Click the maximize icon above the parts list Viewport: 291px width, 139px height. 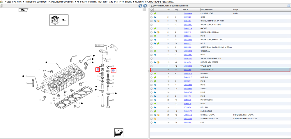pyautogui.click(x=289, y=6)
